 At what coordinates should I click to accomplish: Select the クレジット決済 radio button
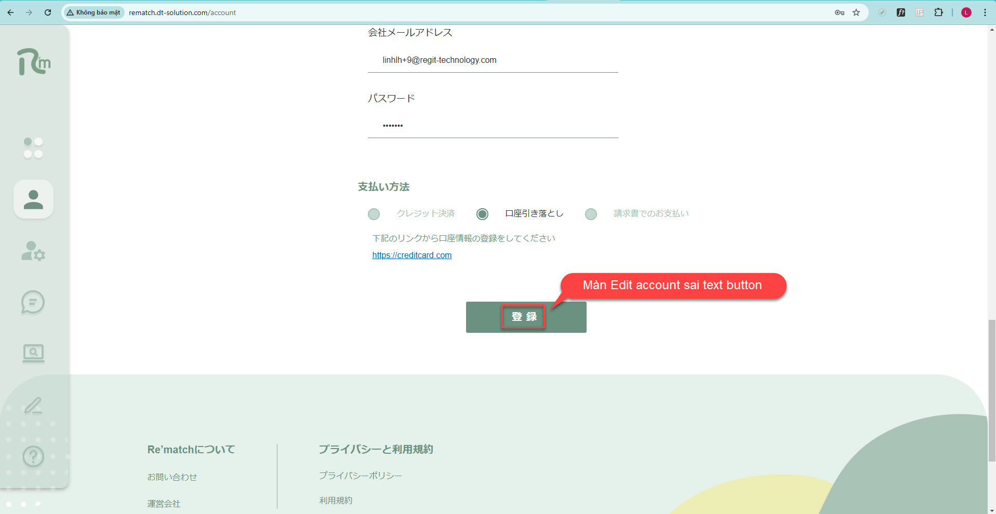tap(374, 214)
